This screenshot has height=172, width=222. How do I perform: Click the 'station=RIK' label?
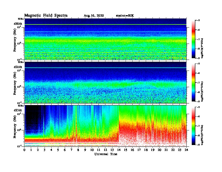coord(125,15)
